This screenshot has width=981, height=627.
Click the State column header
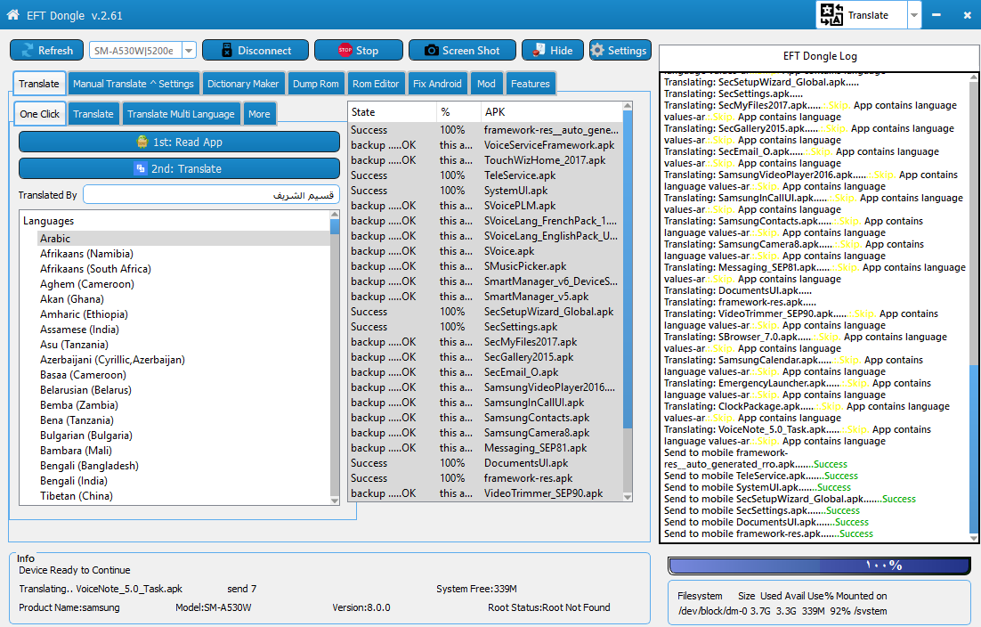click(393, 112)
